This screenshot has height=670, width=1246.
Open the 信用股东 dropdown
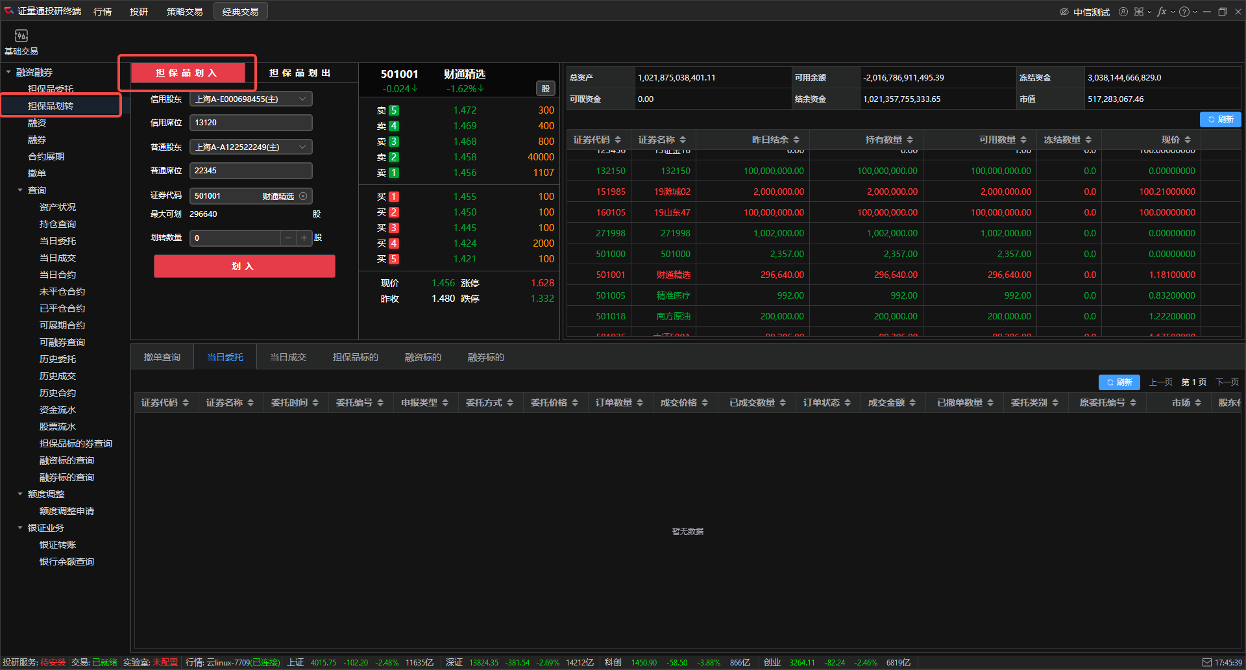250,99
